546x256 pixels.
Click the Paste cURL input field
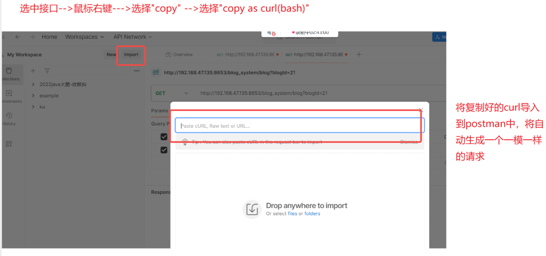point(299,126)
